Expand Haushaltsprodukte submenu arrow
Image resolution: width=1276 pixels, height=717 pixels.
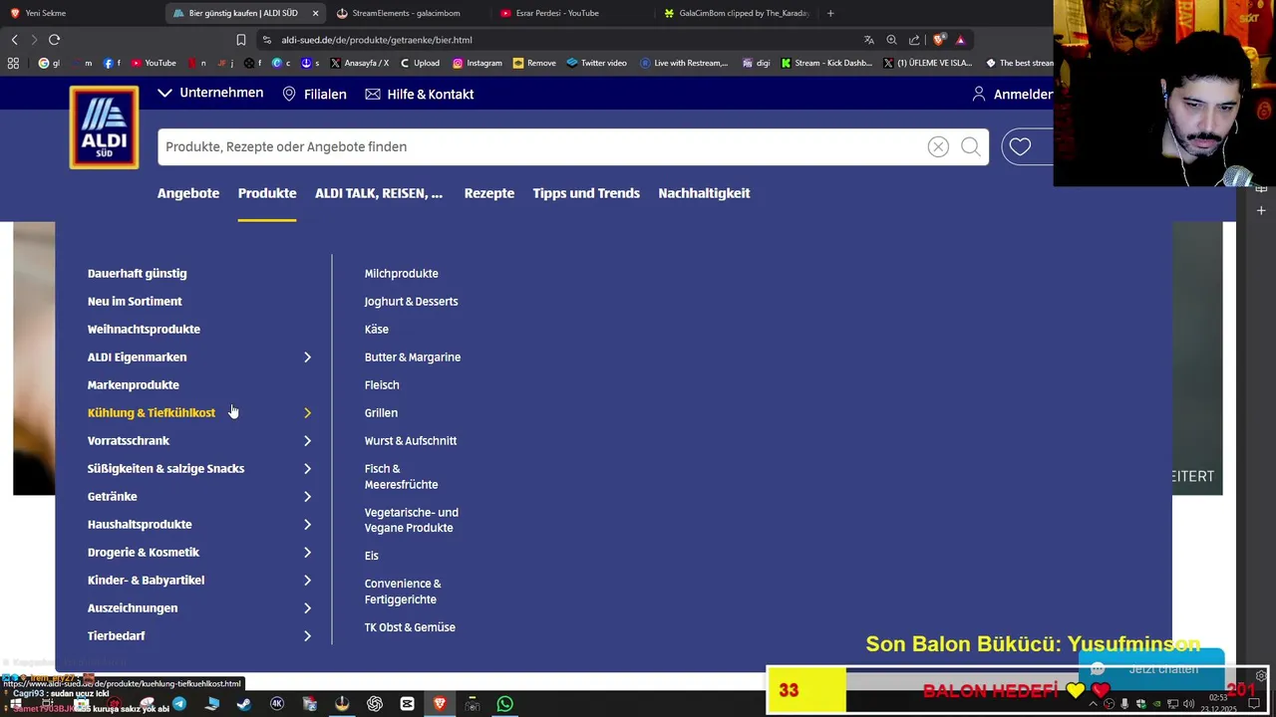click(307, 524)
